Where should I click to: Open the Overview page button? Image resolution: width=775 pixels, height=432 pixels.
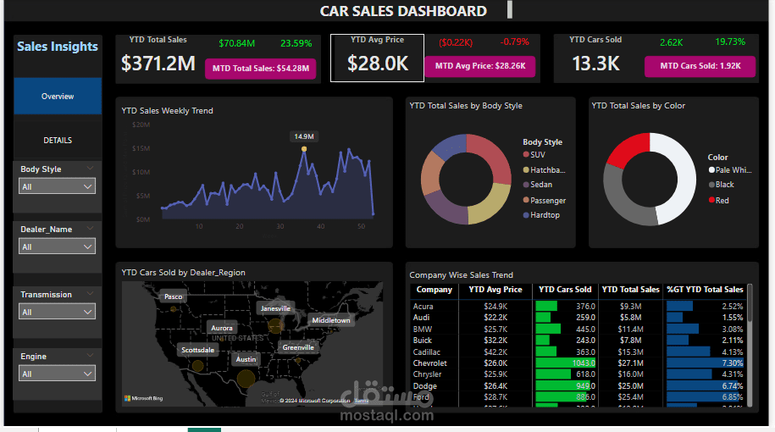pos(58,96)
